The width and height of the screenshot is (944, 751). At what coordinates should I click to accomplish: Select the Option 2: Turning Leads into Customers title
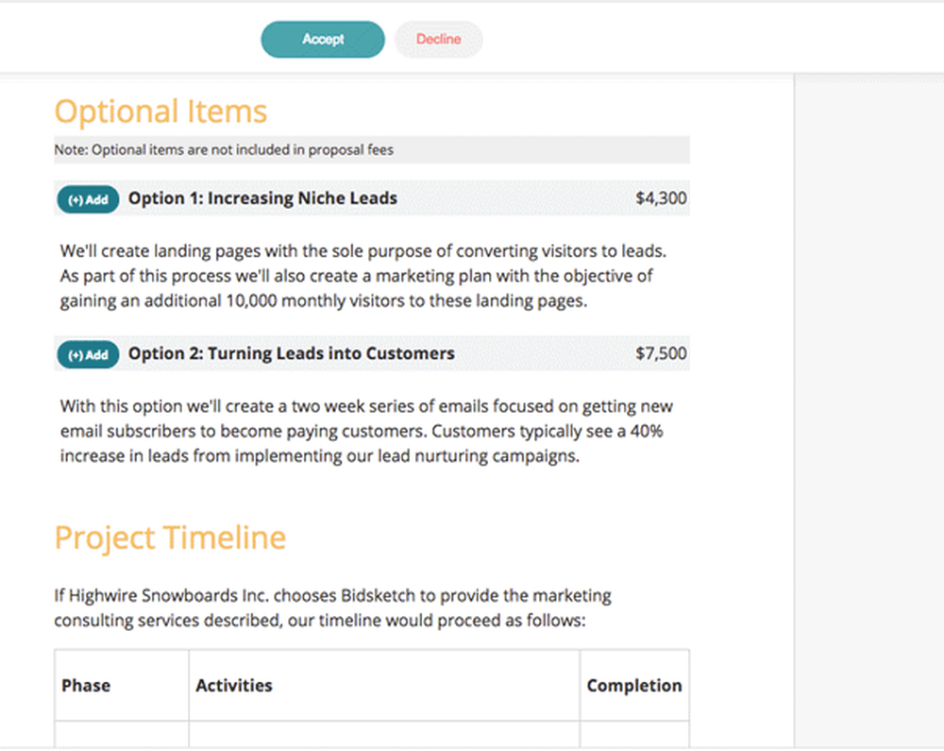point(292,353)
